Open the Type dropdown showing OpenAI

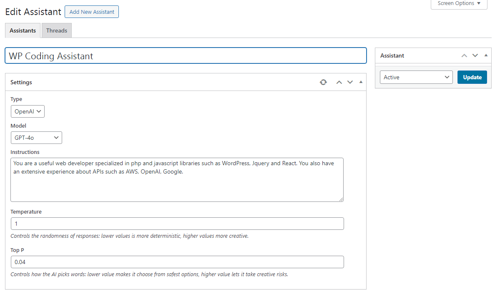(x=28, y=111)
